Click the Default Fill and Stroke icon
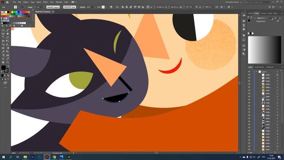Screen dimensions: 284x160 (x=2, y=72)
